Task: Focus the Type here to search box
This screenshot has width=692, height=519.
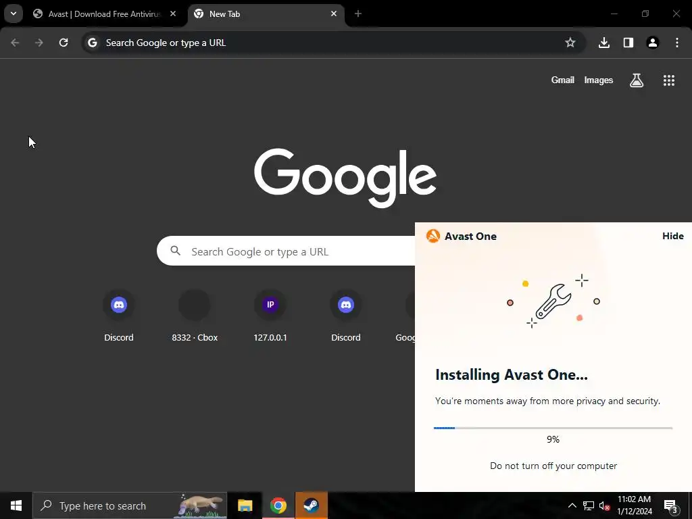Action: pyautogui.click(x=130, y=505)
